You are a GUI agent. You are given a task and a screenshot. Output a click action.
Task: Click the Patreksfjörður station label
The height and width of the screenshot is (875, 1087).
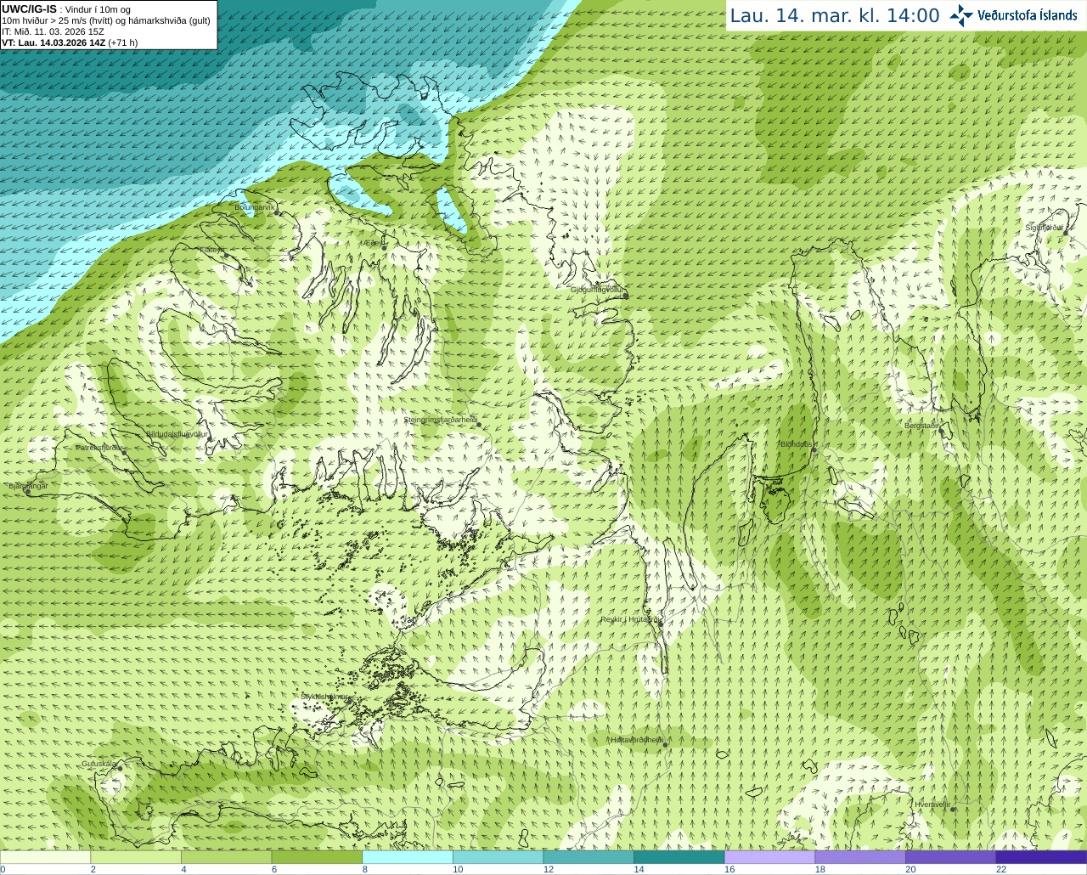[x=99, y=447]
